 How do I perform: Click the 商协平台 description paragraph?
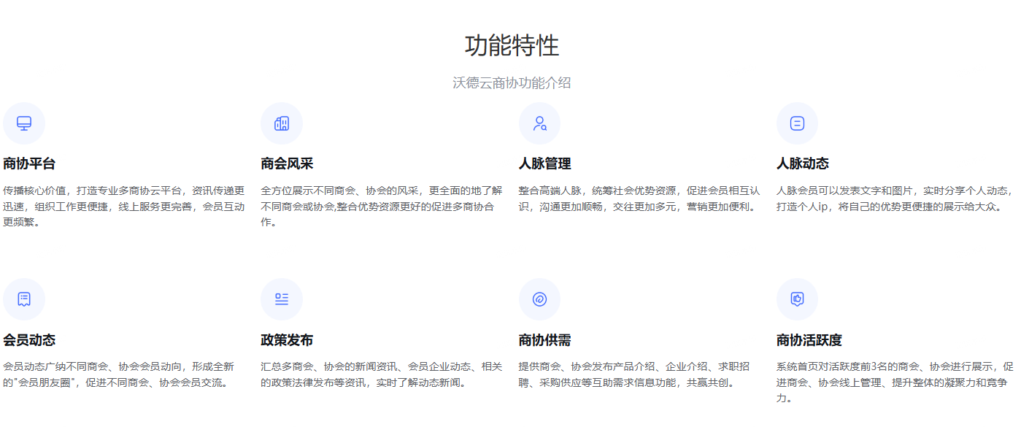pos(124,207)
